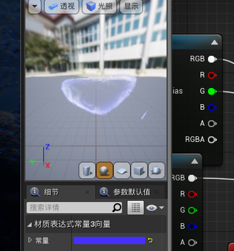Select the sphere preview mesh icon
The height and width of the screenshot is (251, 234).
[x=105, y=170]
